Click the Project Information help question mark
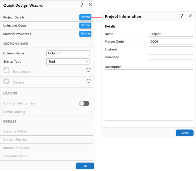Viewport: 196px width, 171px height. (x=182, y=16)
